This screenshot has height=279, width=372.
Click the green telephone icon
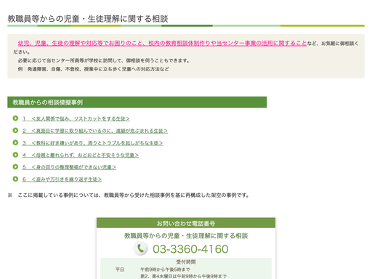click(x=140, y=248)
